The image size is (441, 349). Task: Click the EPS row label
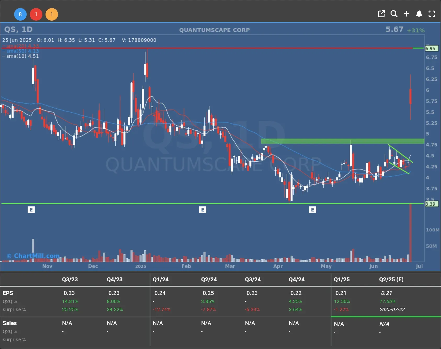(x=8, y=293)
